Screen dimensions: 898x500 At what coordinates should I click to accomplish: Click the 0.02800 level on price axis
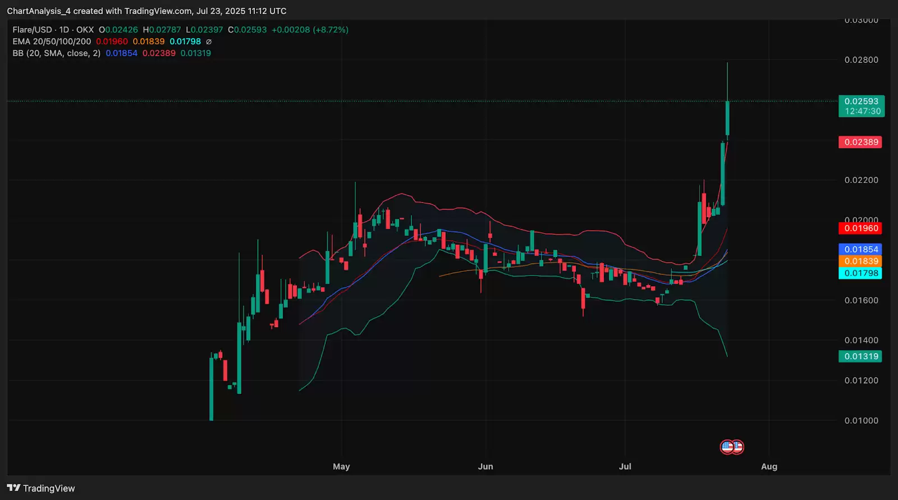861,60
